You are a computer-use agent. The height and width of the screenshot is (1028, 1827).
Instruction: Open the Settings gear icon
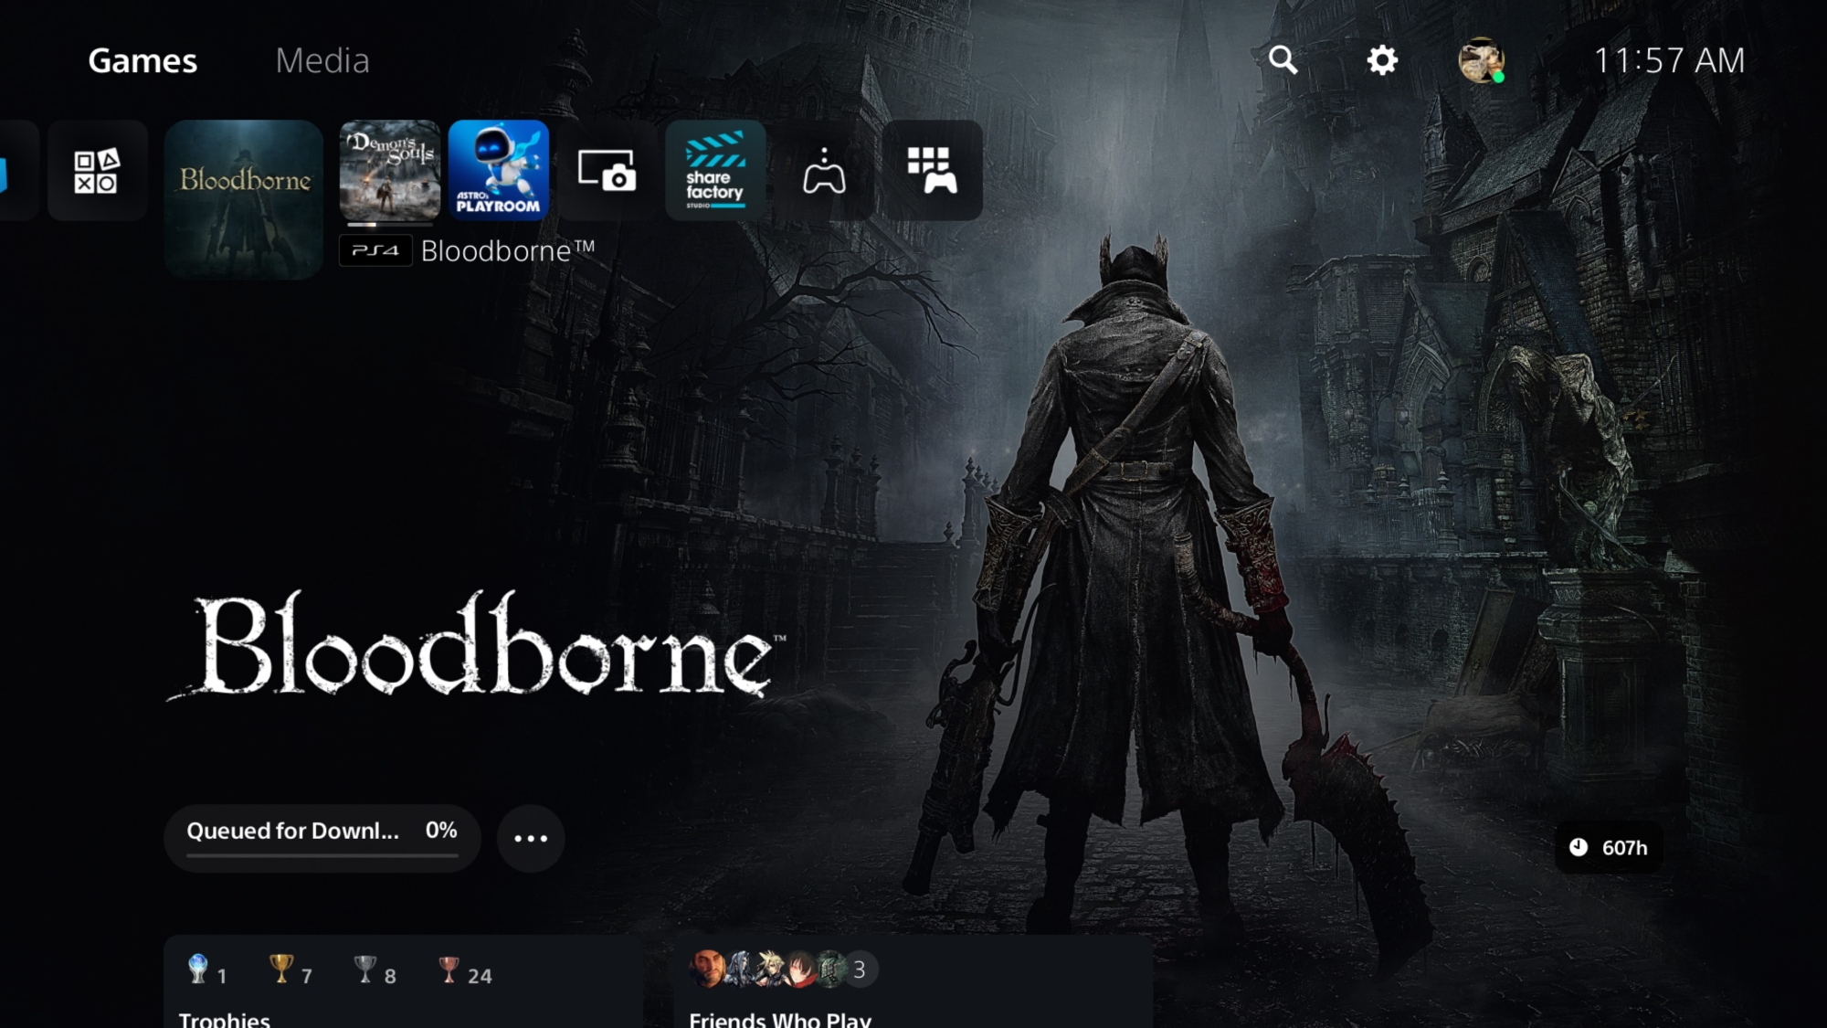[x=1382, y=60]
